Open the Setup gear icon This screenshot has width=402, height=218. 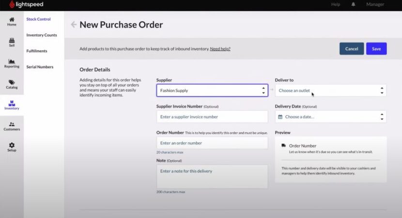click(12, 145)
